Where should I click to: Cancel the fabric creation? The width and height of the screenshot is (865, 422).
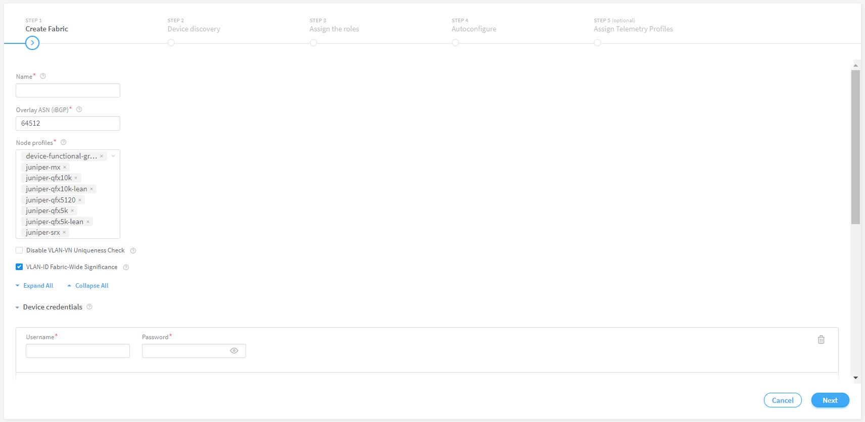[783, 400]
